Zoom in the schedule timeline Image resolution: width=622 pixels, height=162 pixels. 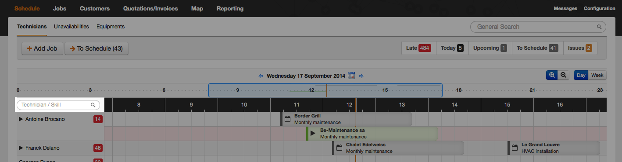click(552, 75)
